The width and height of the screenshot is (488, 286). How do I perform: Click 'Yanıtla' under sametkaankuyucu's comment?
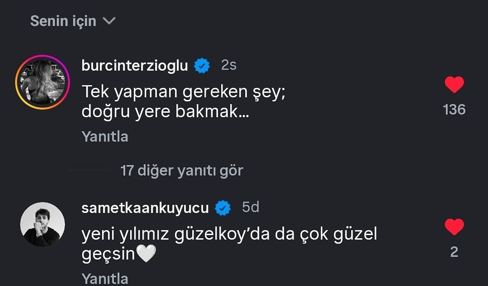pos(104,278)
